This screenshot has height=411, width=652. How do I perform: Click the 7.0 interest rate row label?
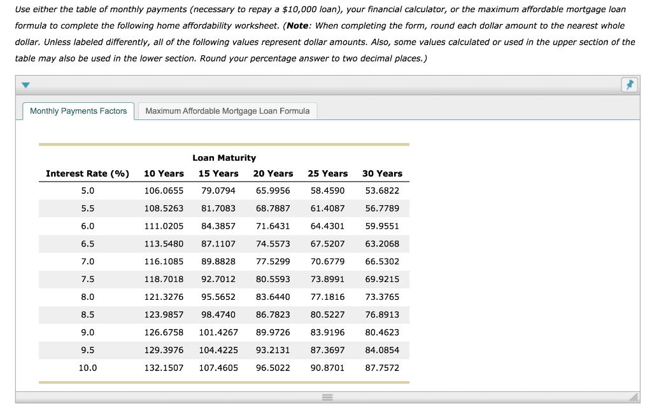(x=88, y=261)
